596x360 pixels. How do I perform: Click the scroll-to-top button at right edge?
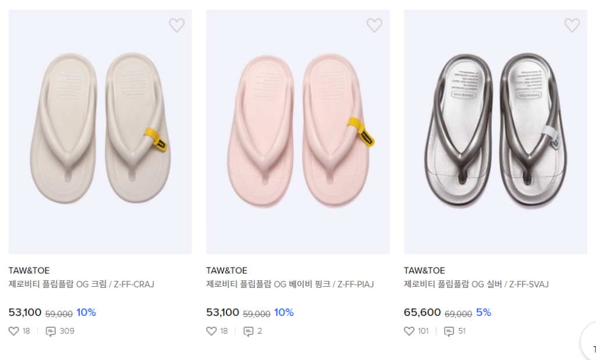click(x=590, y=347)
